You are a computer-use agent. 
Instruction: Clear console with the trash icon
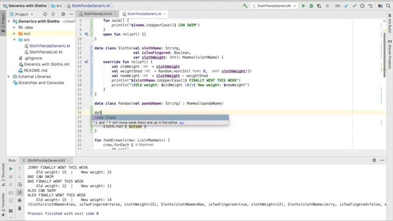tap(20, 209)
